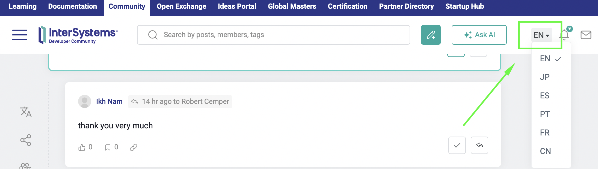Like Ikh Nam's comment with thumbs up
Screen dimensions: 598x169
(x=82, y=147)
